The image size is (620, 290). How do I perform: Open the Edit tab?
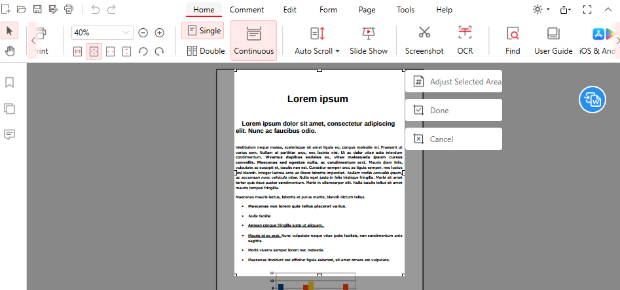pos(290,10)
